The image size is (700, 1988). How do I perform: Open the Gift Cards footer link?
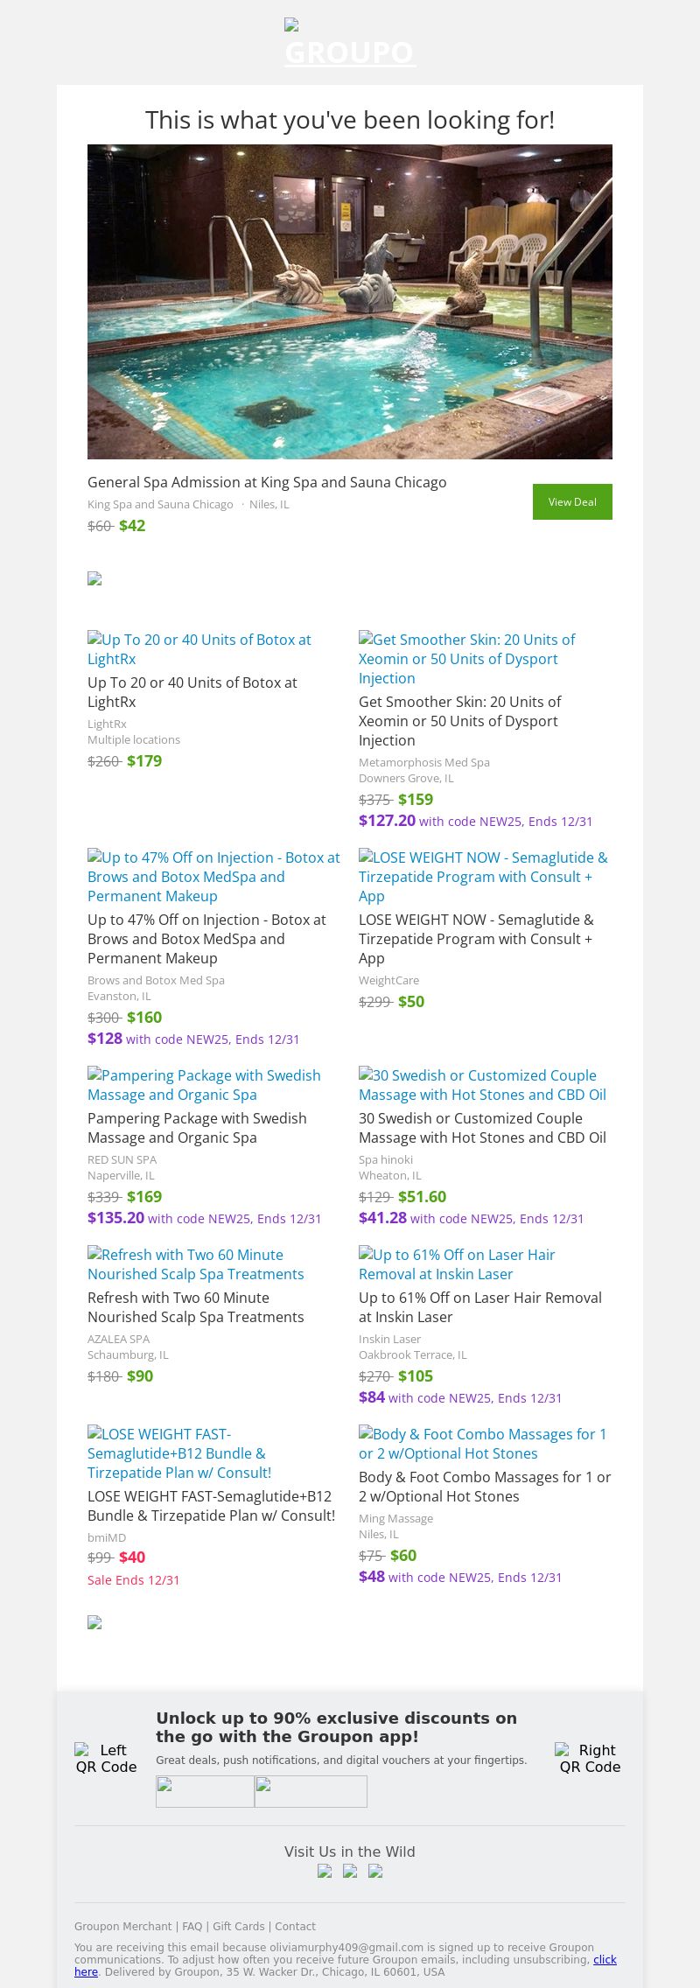[x=239, y=1926]
